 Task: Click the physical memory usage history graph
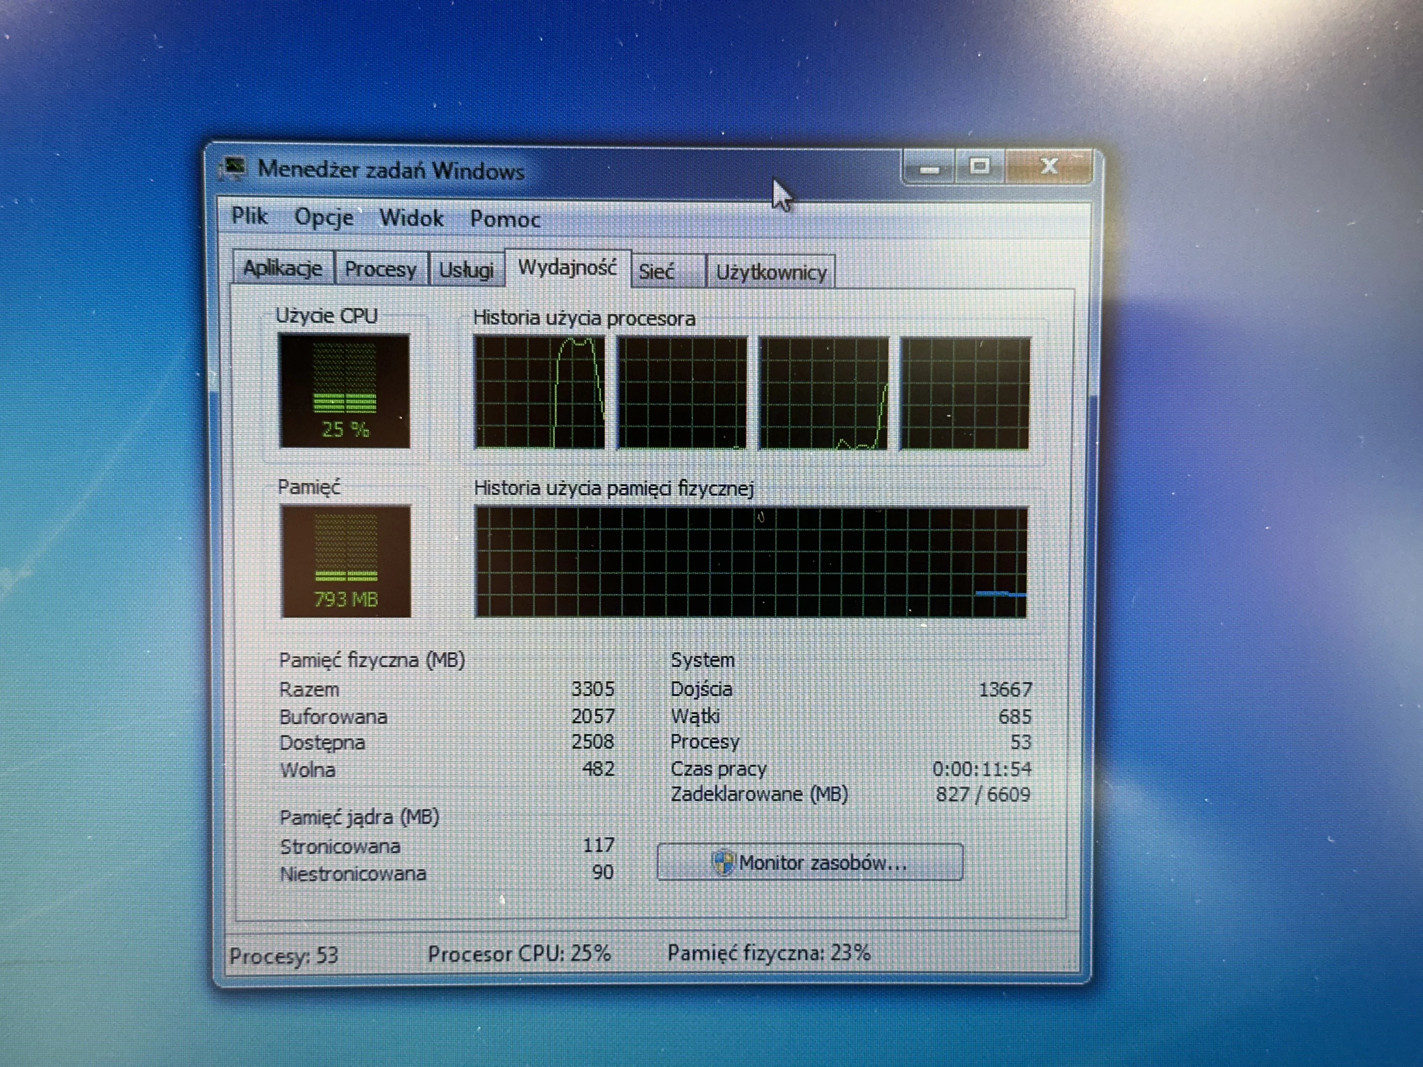[751, 562]
